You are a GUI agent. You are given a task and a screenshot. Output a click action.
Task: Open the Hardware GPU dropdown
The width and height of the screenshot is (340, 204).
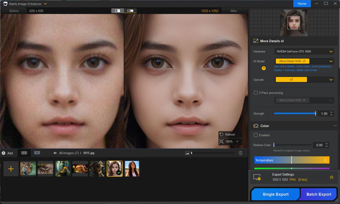304,52
